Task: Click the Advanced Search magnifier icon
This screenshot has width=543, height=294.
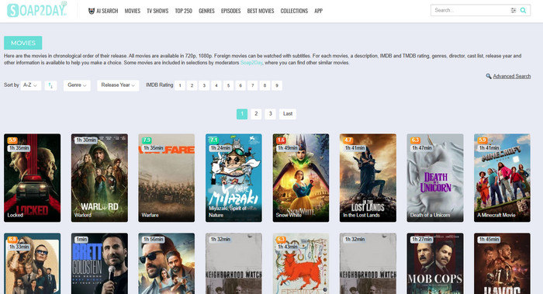Action: [489, 76]
